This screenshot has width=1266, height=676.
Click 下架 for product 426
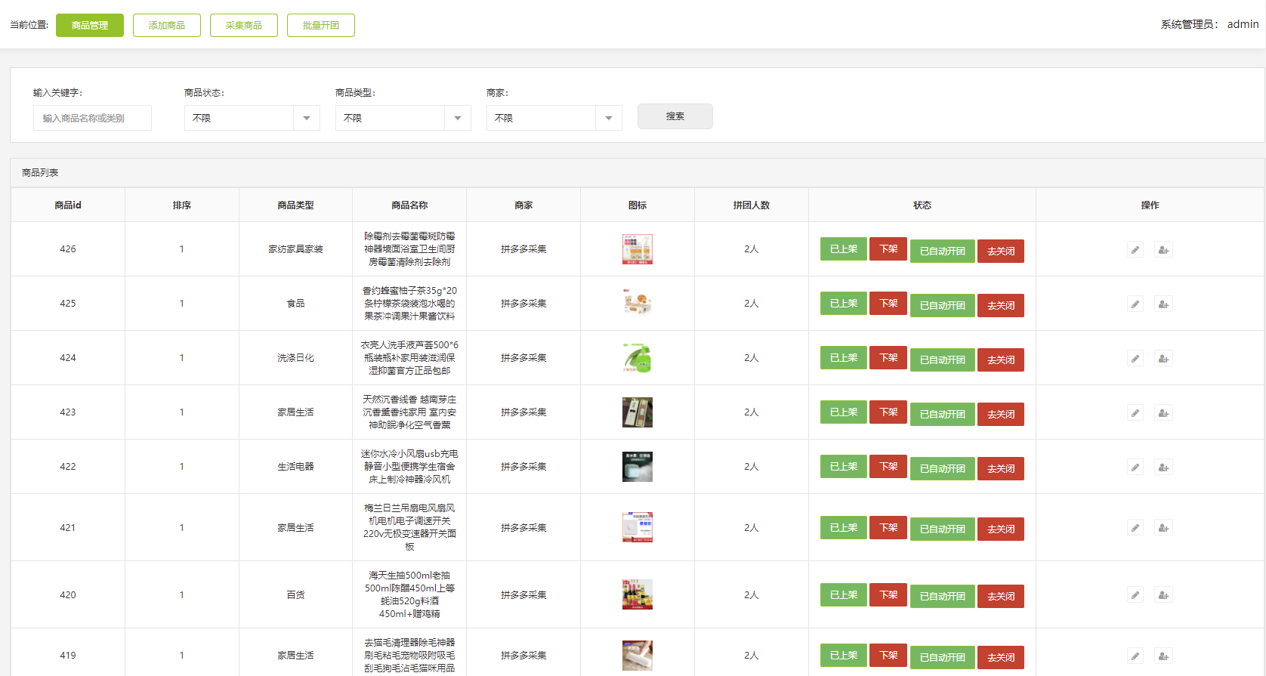click(888, 249)
